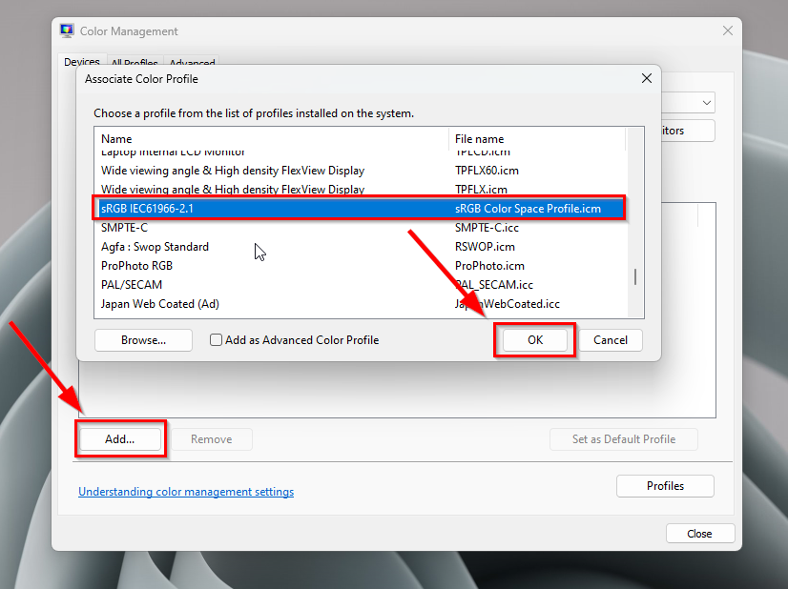Click the Add... button under the profile list

120,439
